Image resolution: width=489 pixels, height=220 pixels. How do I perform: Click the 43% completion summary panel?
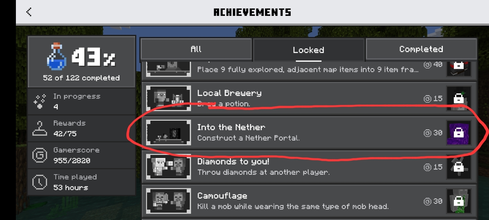(x=81, y=61)
